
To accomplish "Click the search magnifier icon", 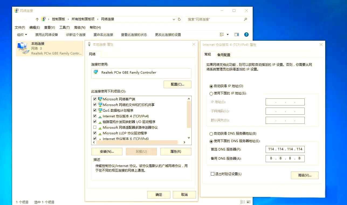I will click(x=245, y=19).
